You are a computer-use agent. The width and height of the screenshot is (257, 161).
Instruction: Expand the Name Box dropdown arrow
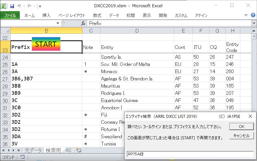click(x=58, y=24)
